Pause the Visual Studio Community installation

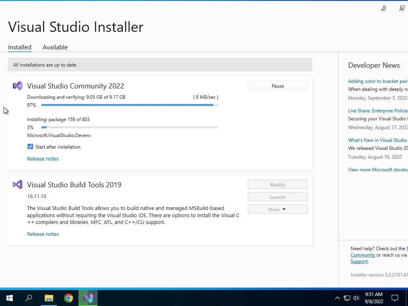coord(277,86)
